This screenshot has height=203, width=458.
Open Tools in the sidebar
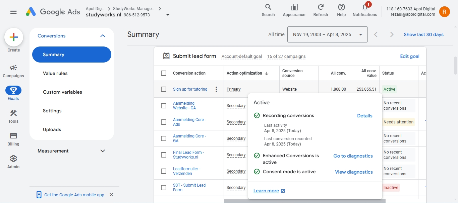13,116
